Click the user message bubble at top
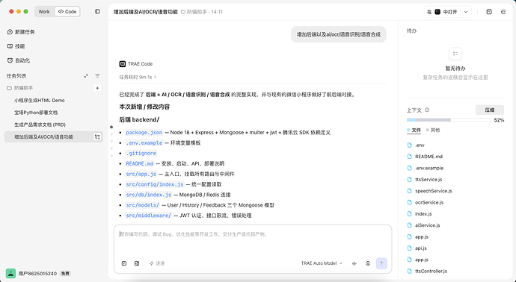 pos(339,34)
